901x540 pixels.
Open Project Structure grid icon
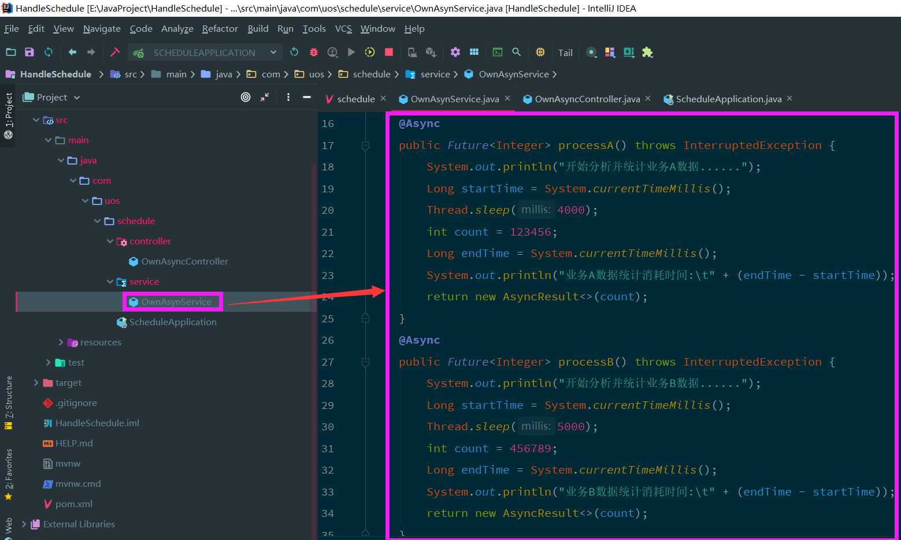click(x=474, y=52)
